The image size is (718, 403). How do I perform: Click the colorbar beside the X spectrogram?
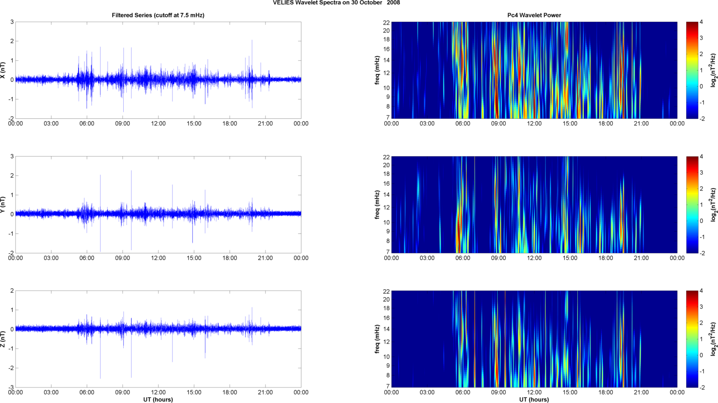[x=692, y=70]
